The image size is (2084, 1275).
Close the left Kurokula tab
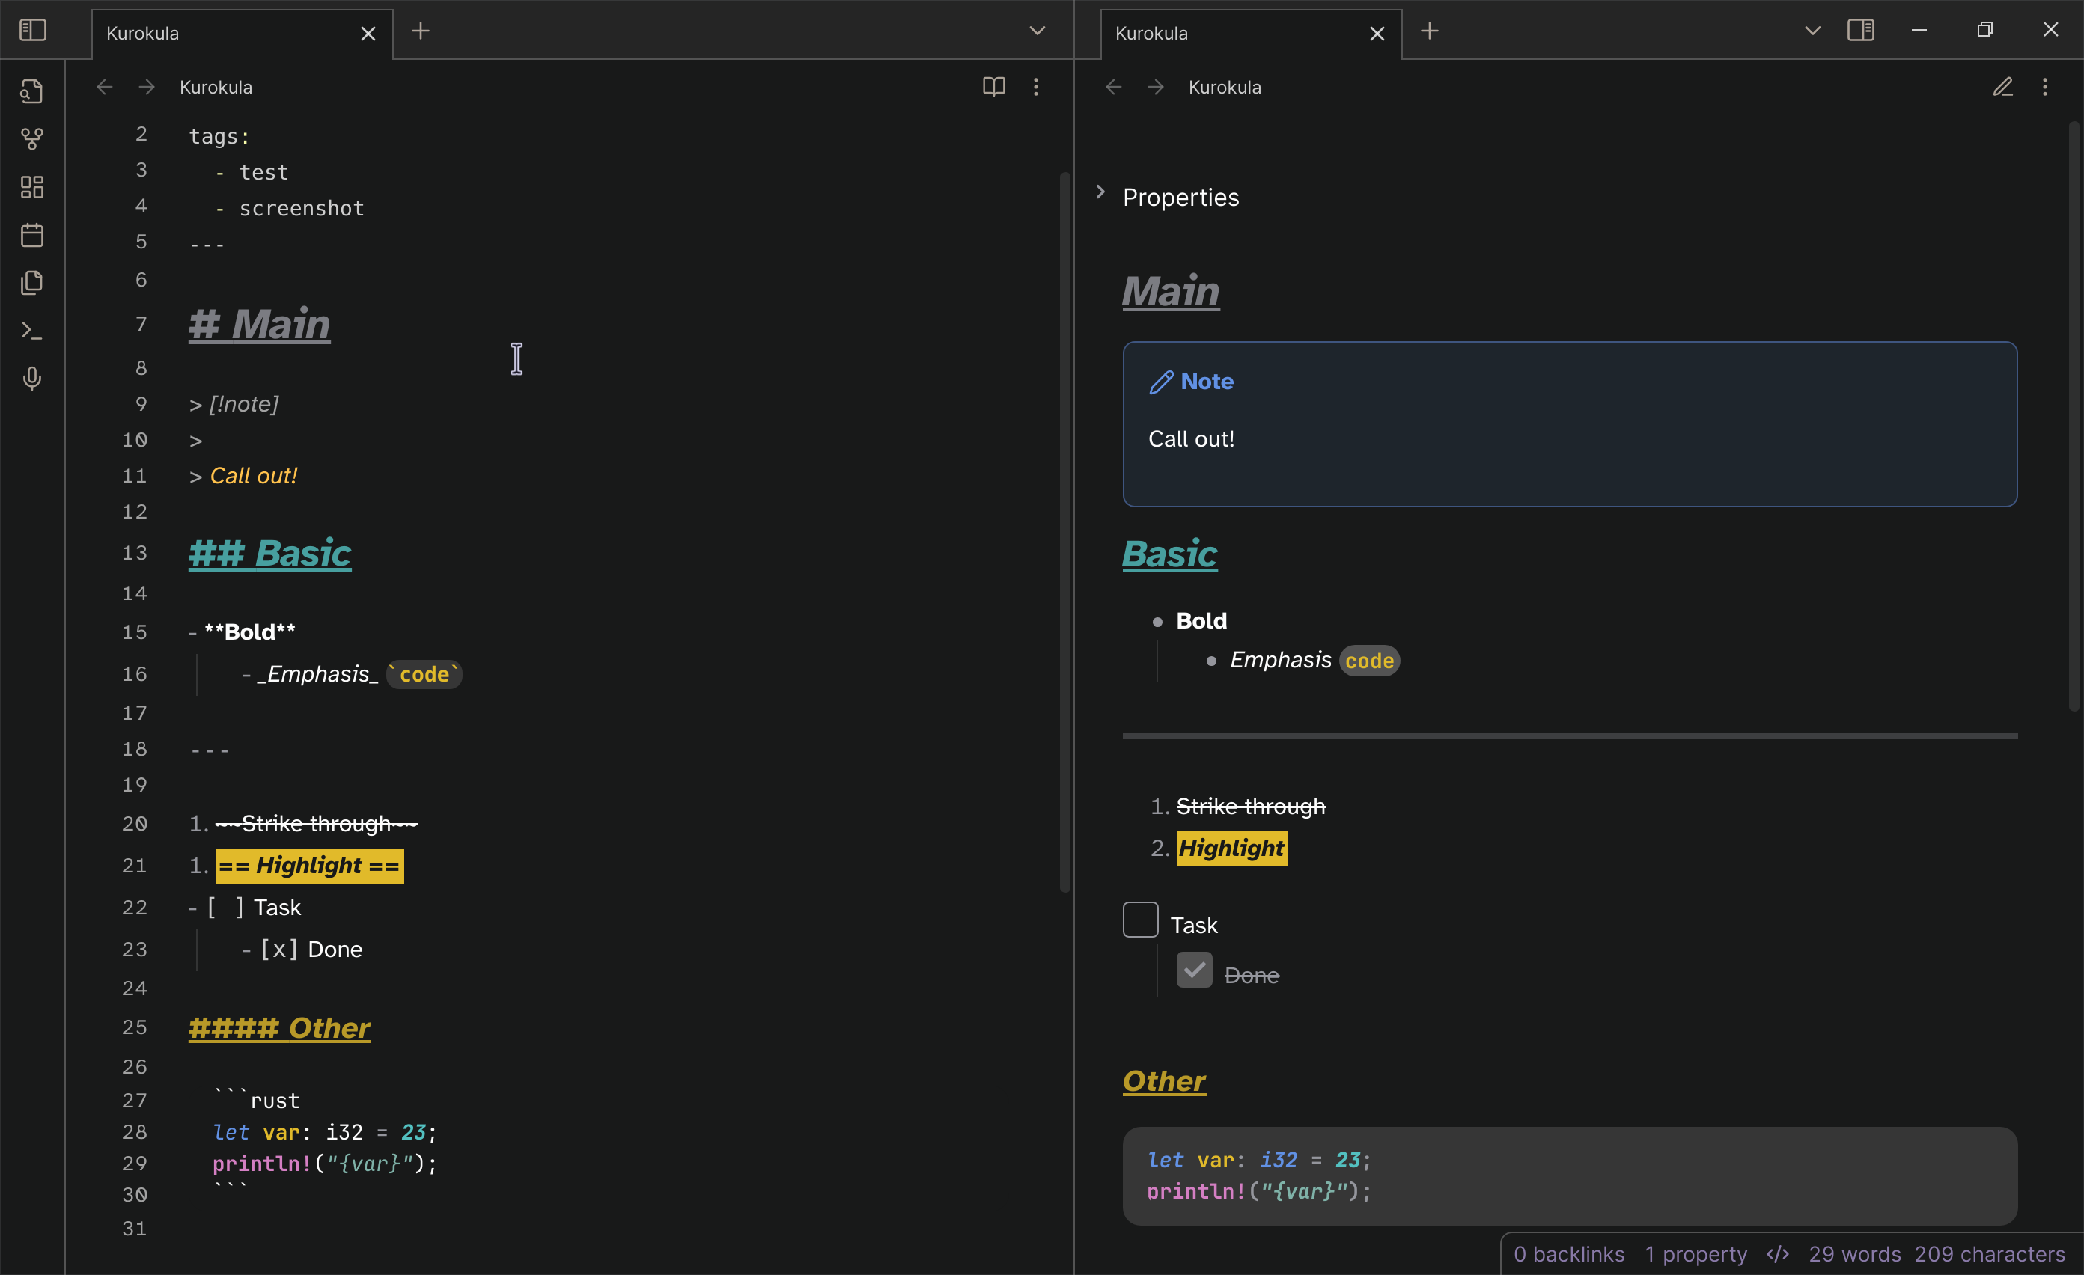pyautogui.click(x=368, y=34)
